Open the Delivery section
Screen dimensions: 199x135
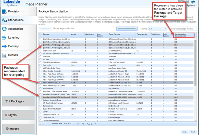pyautogui.click(x=19, y=46)
